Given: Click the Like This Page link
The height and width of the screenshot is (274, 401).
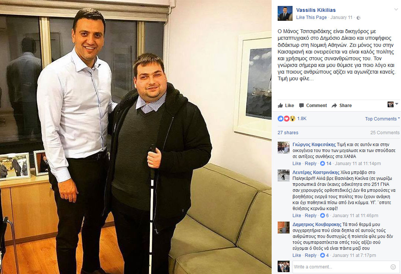Looking at the screenshot, I should [x=311, y=17].
